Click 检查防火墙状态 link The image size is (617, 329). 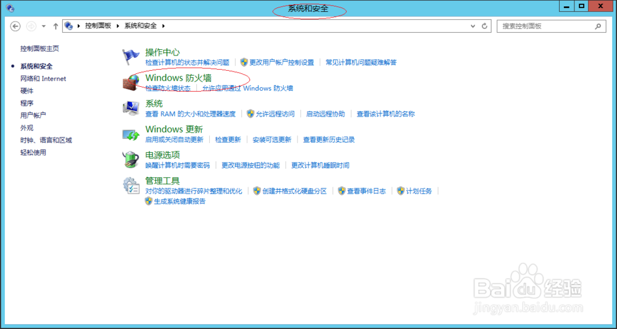(x=168, y=88)
